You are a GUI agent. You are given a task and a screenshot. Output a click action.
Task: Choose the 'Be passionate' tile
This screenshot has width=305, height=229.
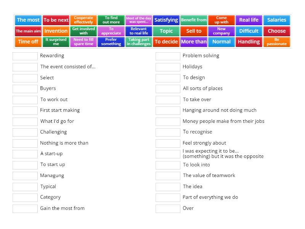pos(276,42)
